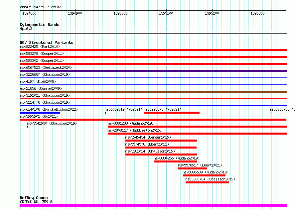Click the nsv822425 (Park2010) red variant bar
The width and height of the screenshot is (296, 209).
(x=153, y=50)
